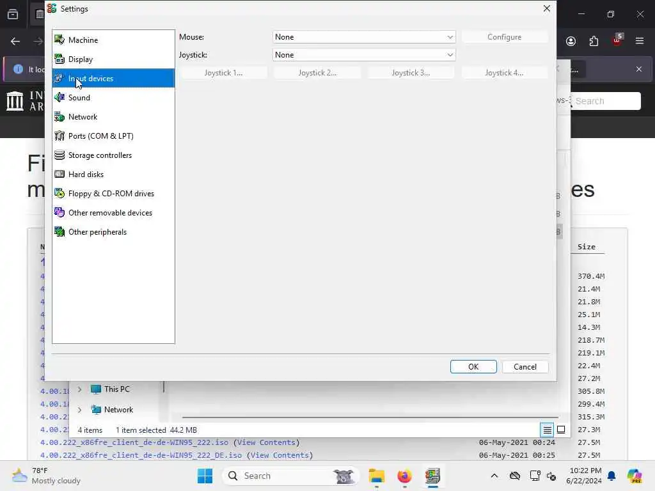
Task: Switch Explorer to details view
Action: [547, 430]
